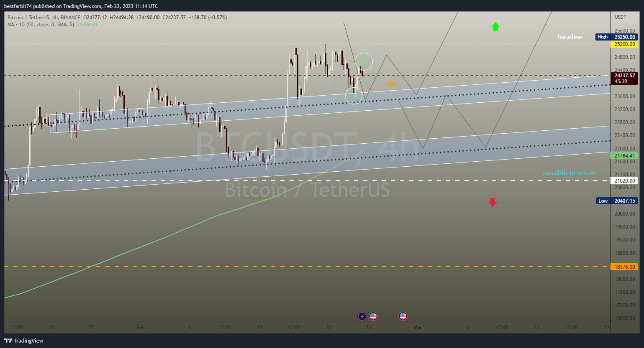This screenshot has width=644, height=348.
Task: Click the candle countdown 45:39
Action: (x=621, y=81)
